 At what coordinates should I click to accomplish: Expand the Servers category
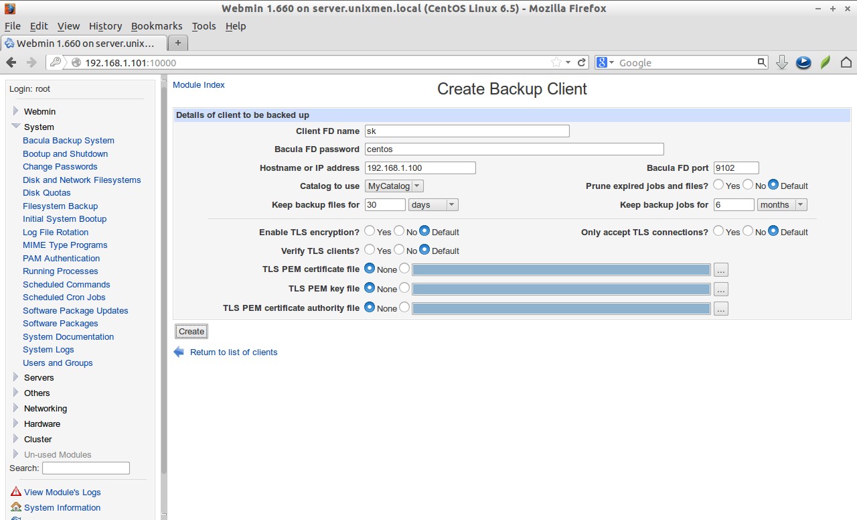coord(15,377)
